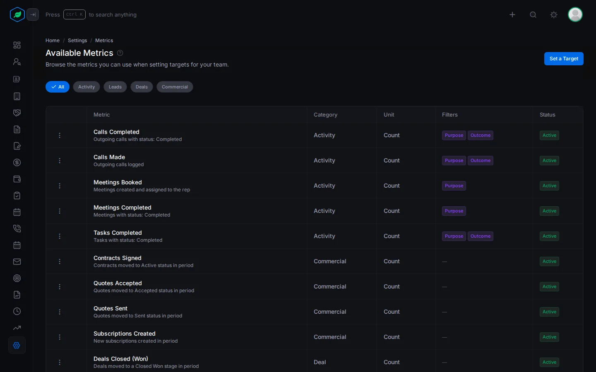The height and width of the screenshot is (372, 596).
Task: Open the building companies icon in sidebar
Action: pos(17,96)
